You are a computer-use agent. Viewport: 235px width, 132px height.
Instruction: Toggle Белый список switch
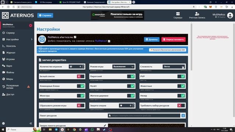(81, 76)
